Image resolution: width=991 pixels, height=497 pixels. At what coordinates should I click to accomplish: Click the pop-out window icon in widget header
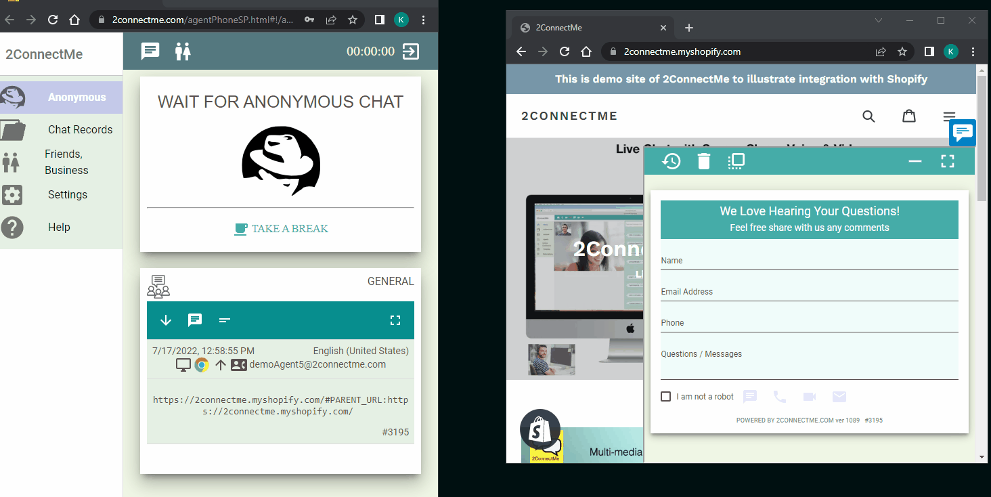[736, 161]
